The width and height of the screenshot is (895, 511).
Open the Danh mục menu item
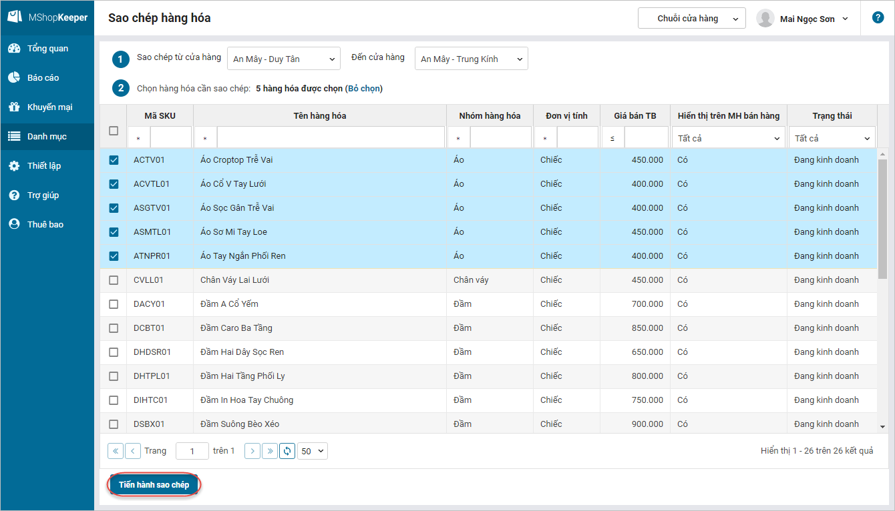pos(47,137)
